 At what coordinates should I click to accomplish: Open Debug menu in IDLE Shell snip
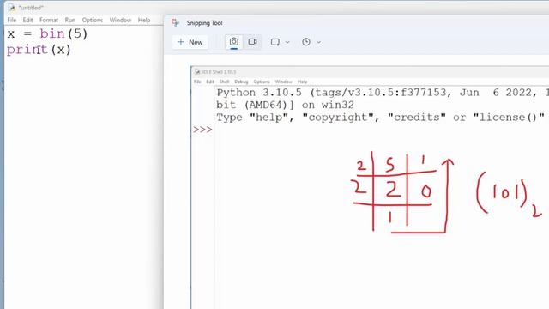coord(241,82)
